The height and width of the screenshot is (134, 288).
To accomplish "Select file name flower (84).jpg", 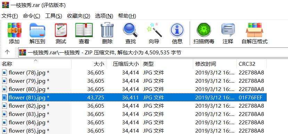I will coord(29,122).
